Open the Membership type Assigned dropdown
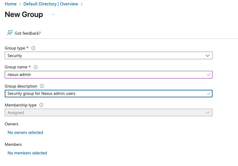 (x=109, y=112)
